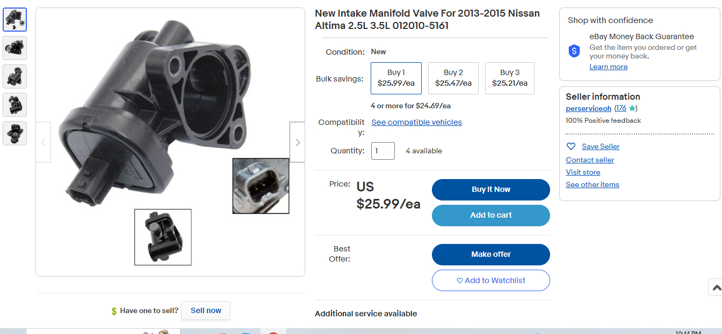Select the first product thumbnail
This screenshot has width=722, height=334.
(15, 20)
